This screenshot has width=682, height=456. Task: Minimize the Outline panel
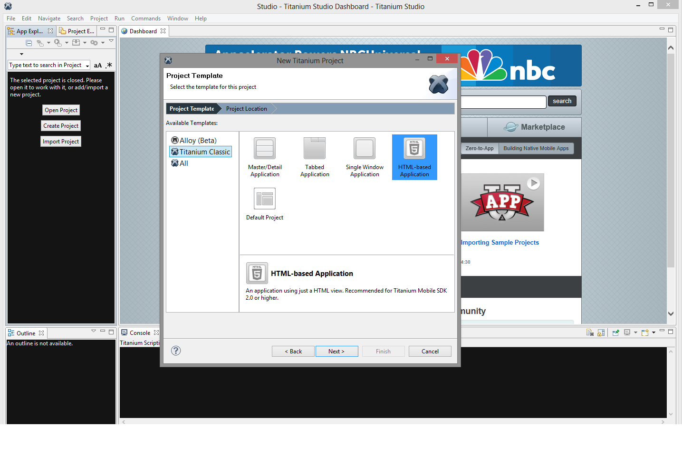pos(103,331)
